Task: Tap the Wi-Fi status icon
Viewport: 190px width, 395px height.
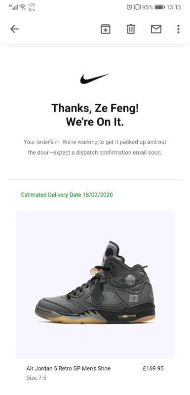Action: coord(23,7)
